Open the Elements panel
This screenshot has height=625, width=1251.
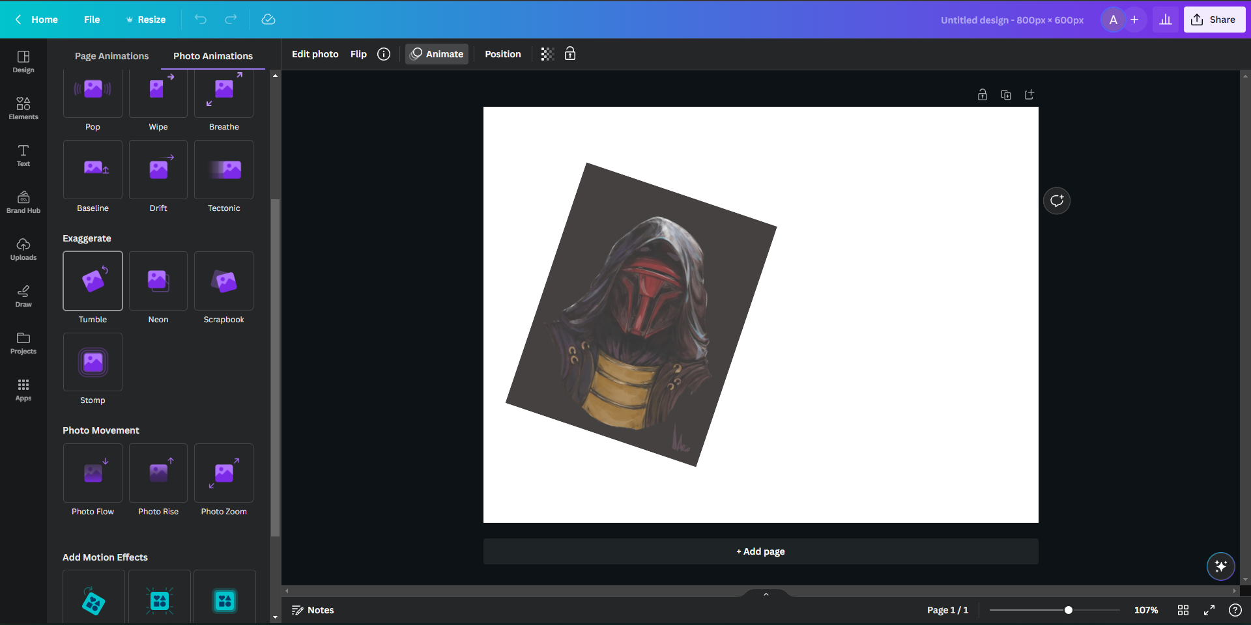[23, 107]
